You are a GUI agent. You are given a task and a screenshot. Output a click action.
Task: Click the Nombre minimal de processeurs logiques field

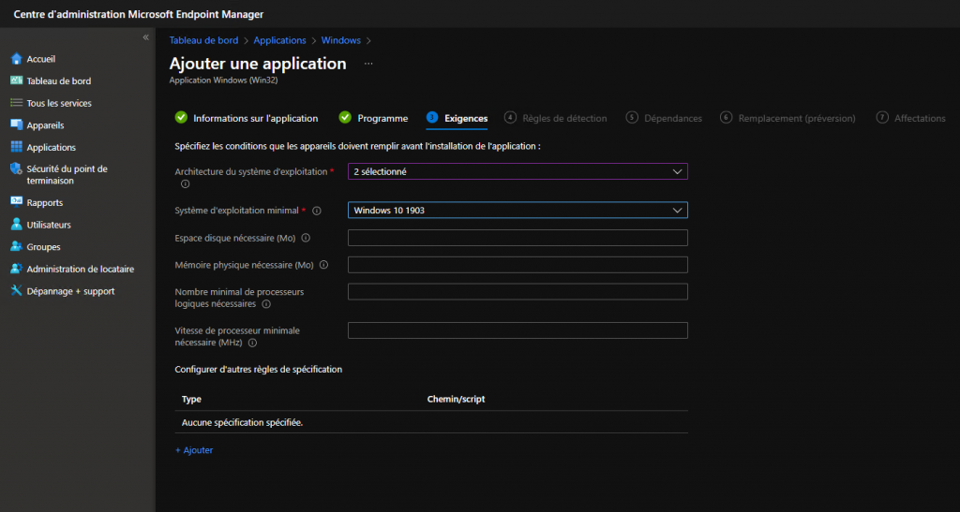pyautogui.click(x=517, y=291)
